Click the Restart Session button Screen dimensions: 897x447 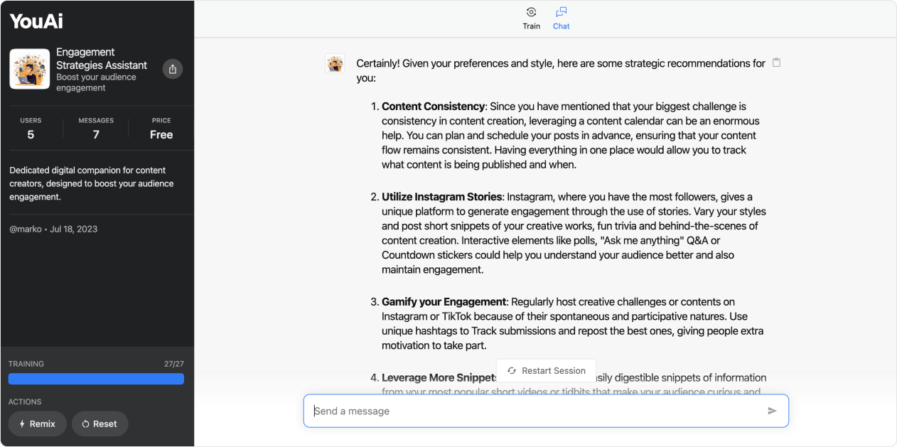(546, 370)
